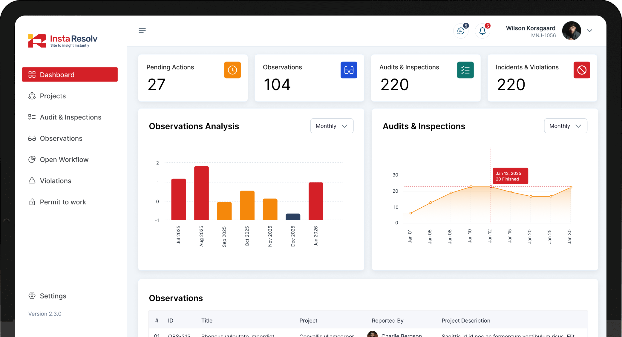The height and width of the screenshot is (337, 622).
Task: Open the chat messages icon
Action: click(461, 31)
